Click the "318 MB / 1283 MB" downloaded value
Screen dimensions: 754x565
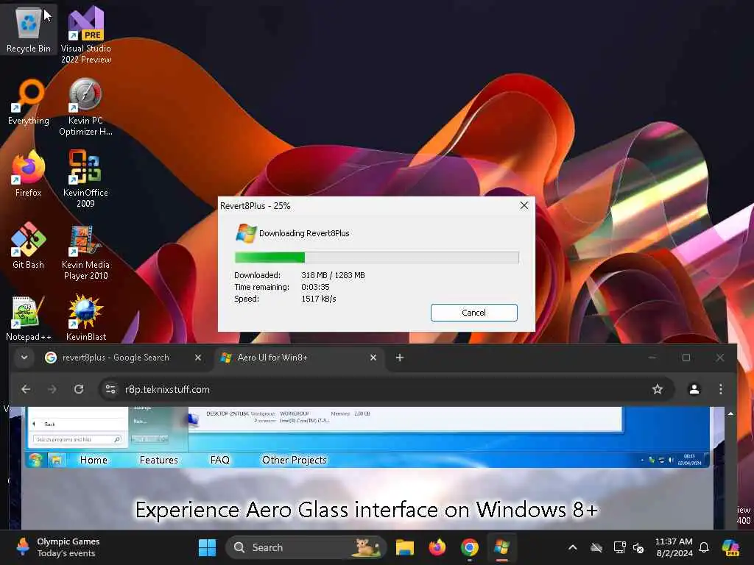coord(334,275)
